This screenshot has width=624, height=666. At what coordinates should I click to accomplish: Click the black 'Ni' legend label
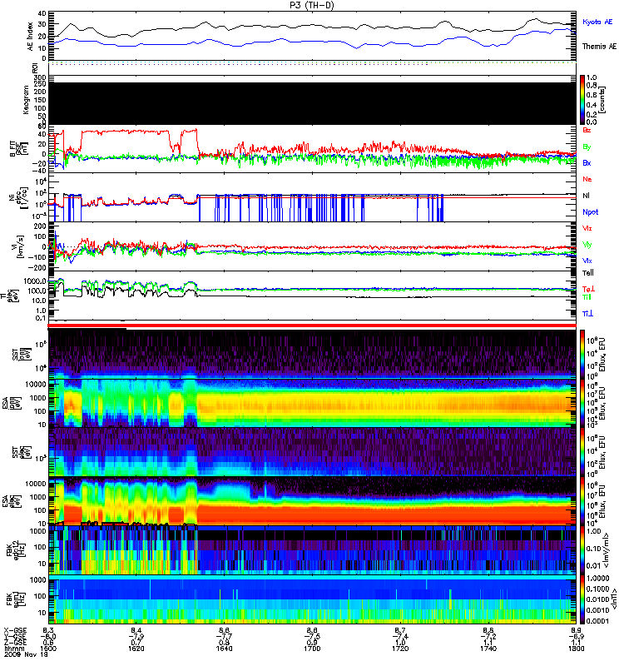point(587,196)
